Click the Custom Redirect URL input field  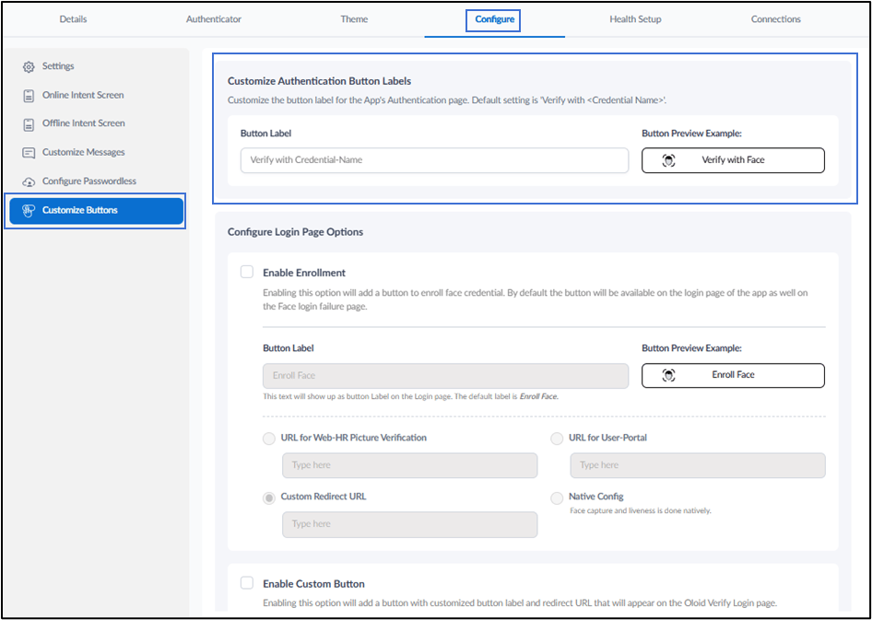click(410, 524)
